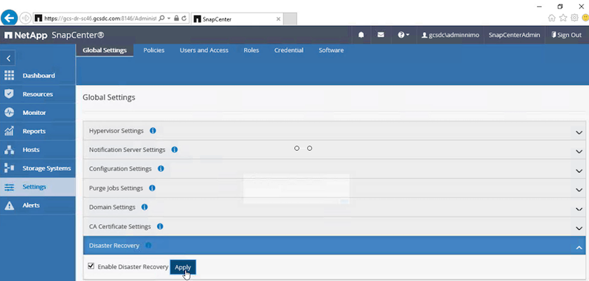Screen dimensions: 589x281
Task: Expand Notification Server Settings chevron
Action: point(579,151)
